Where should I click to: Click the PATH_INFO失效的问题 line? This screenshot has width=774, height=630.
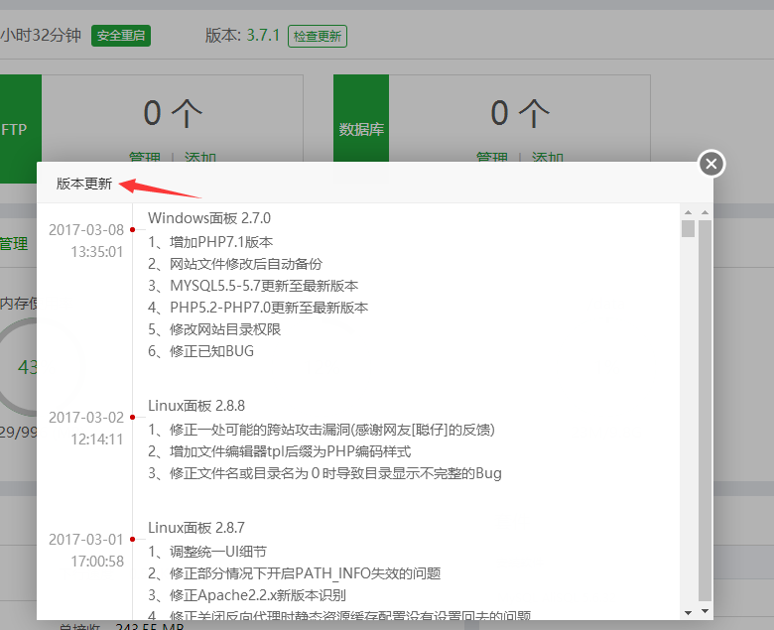coord(294,573)
